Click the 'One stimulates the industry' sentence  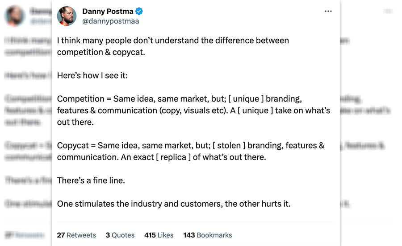pyautogui.click(x=174, y=204)
